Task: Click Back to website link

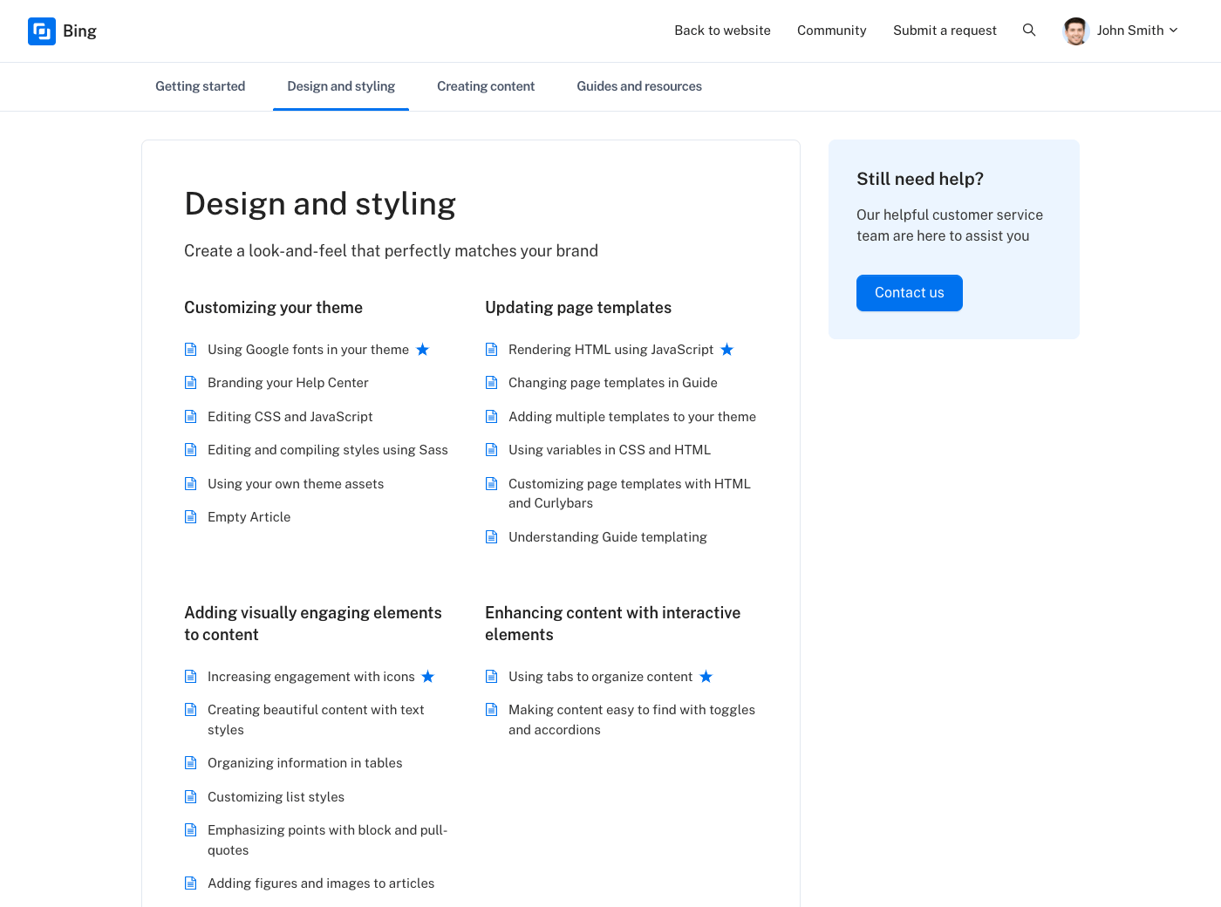Action: [722, 31]
